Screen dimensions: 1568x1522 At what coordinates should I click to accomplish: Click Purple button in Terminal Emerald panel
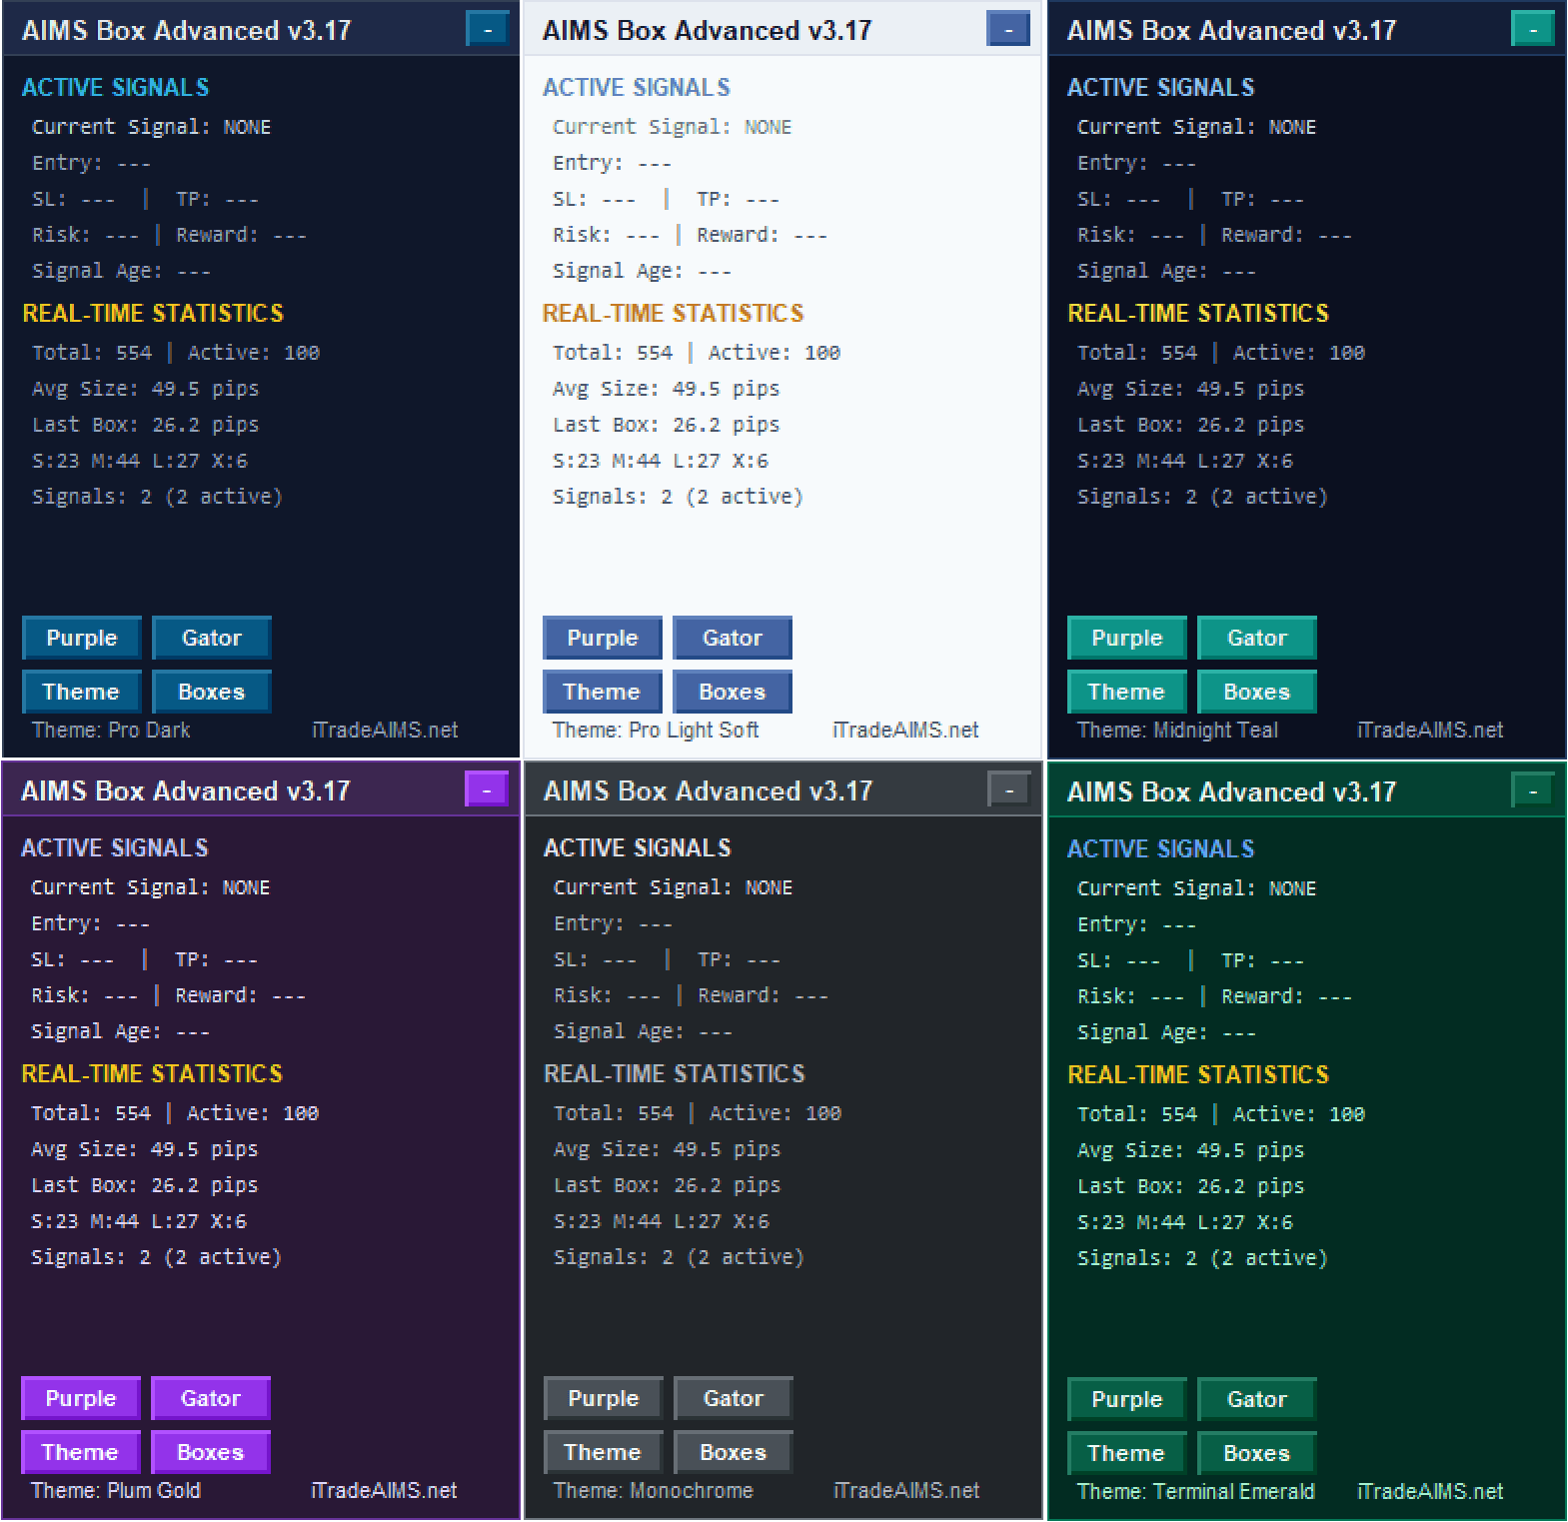(x=1127, y=1399)
